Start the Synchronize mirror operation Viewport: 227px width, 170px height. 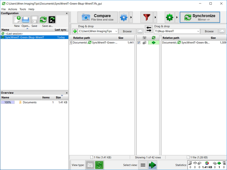point(200,17)
